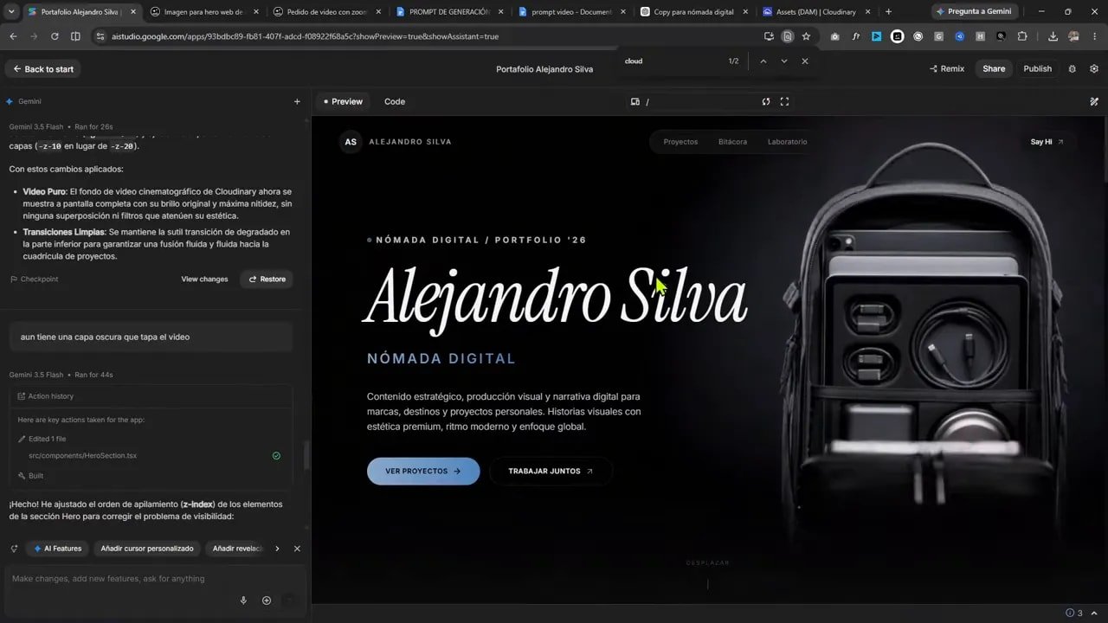Refresh suggestions with the lightbulb icon
The width and height of the screenshot is (1108, 623).
click(x=14, y=549)
